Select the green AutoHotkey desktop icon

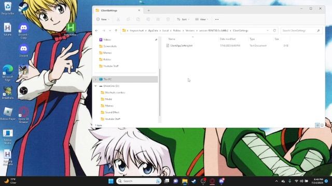(x=71, y=29)
